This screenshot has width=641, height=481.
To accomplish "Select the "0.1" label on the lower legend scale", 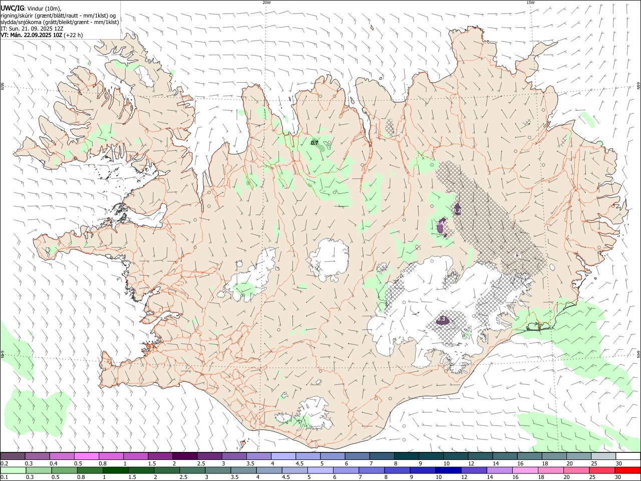I will click(4, 477).
